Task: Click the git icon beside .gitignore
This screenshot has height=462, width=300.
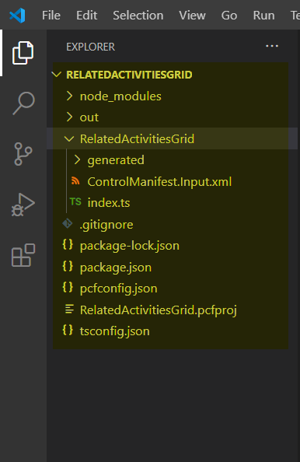Action: click(x=68, y=223)
